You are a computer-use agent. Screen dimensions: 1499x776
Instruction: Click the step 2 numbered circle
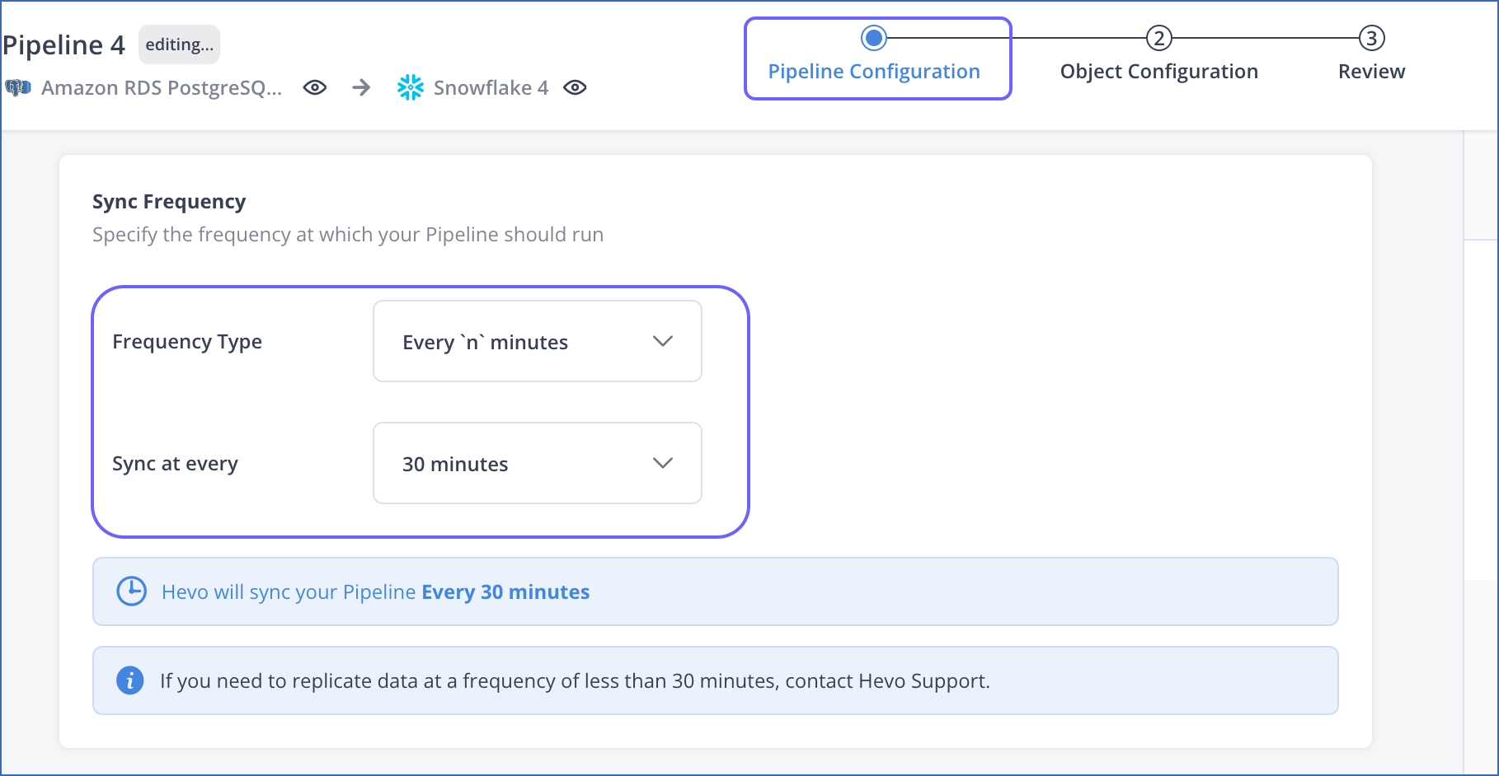coord(1158,37)
